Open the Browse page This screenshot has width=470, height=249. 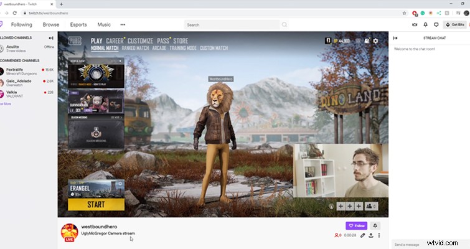(51, 24)
